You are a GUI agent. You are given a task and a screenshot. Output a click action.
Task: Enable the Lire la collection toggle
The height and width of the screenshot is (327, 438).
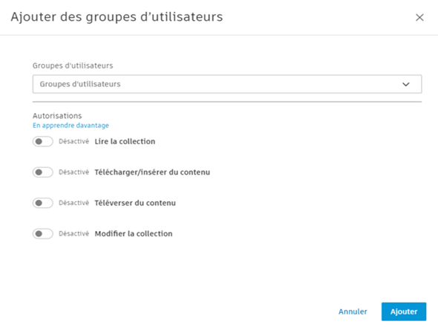(x=43, y=141)
